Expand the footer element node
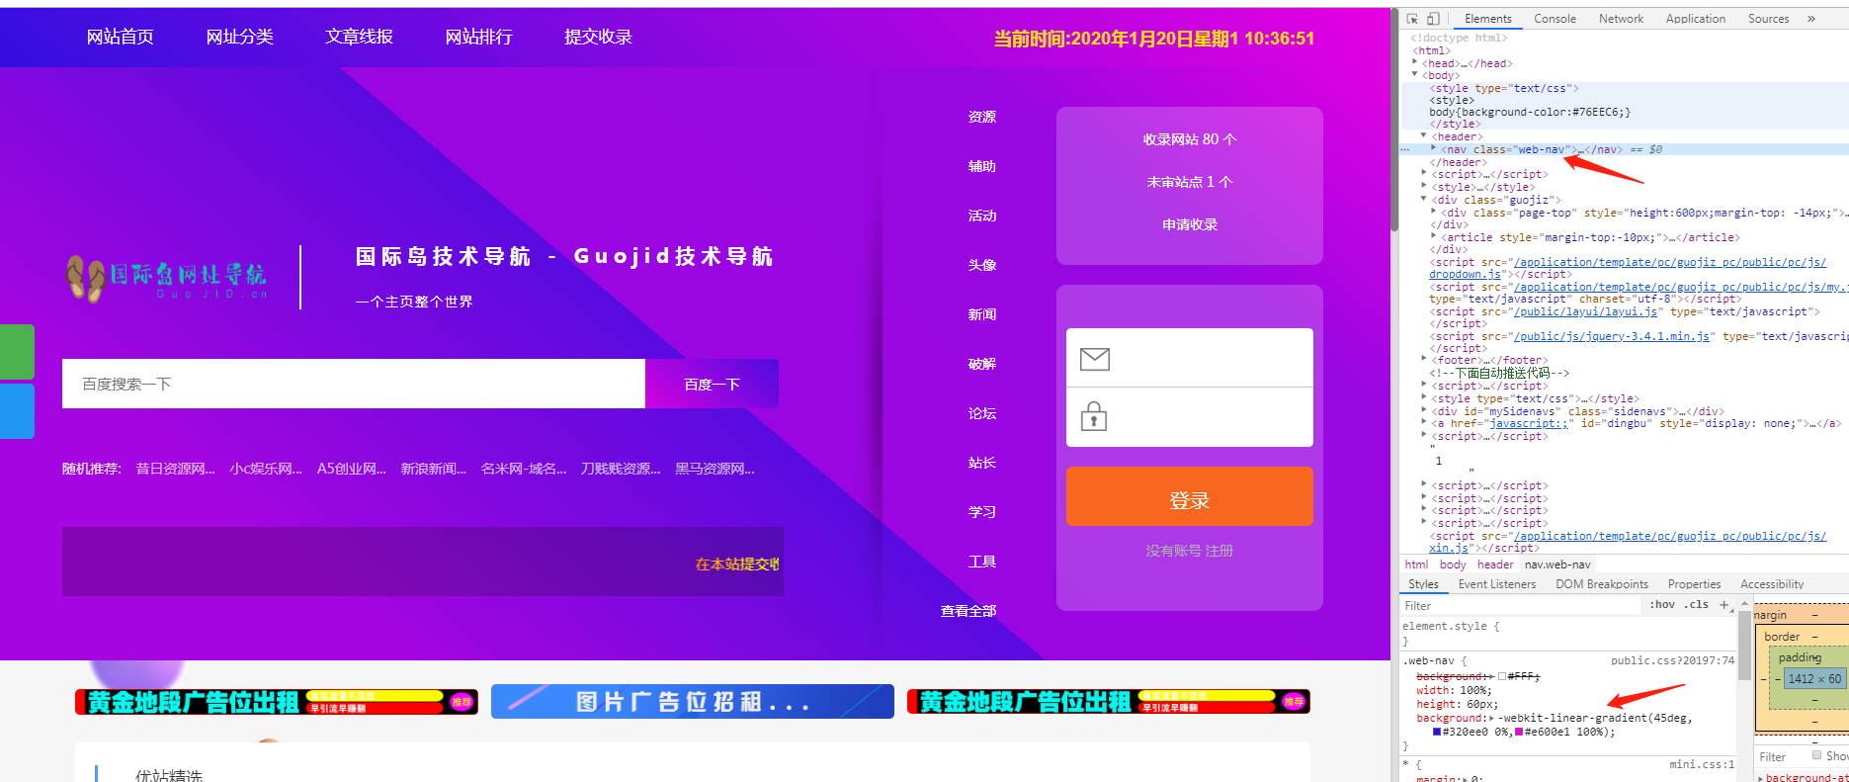 (x=1424, y=360)
